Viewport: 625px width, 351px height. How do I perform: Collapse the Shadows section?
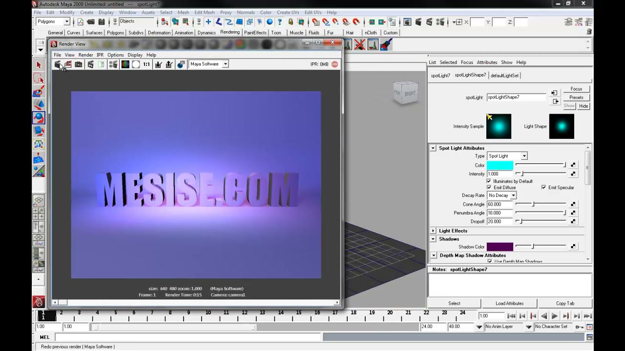tap(433, 239)
